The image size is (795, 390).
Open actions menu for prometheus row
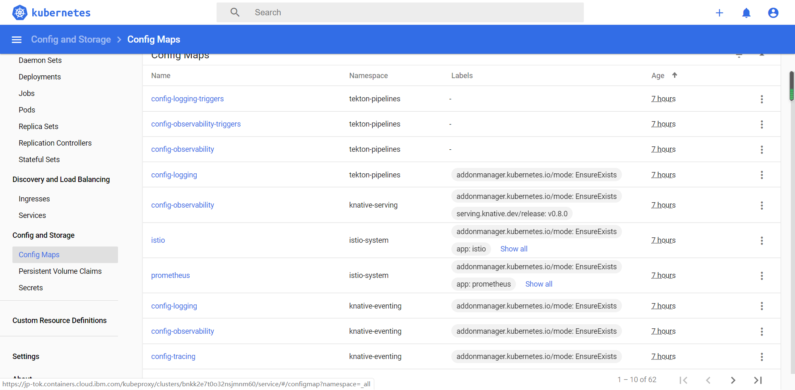click(x=761, y=276)
